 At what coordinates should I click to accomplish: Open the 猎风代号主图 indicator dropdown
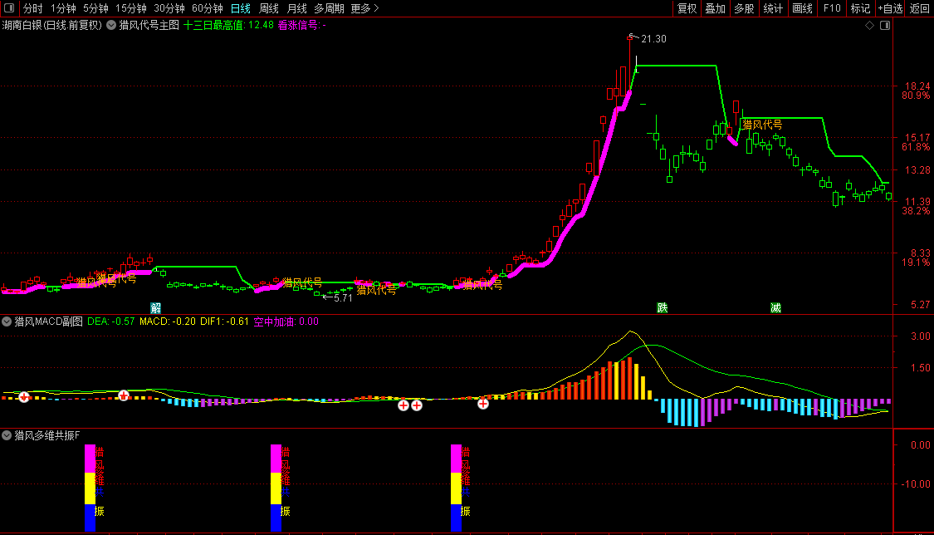click(x=111, y=25)
